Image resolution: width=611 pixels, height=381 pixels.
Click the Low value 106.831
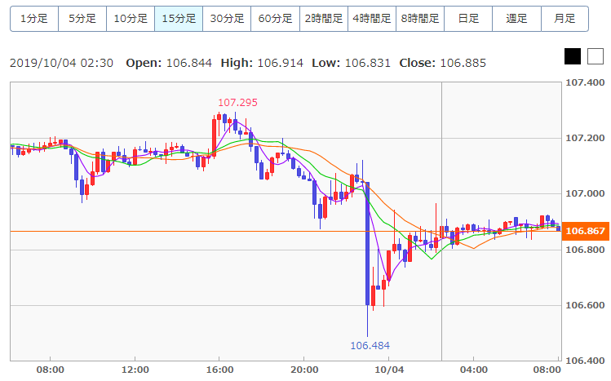click(x=367, y=63)
